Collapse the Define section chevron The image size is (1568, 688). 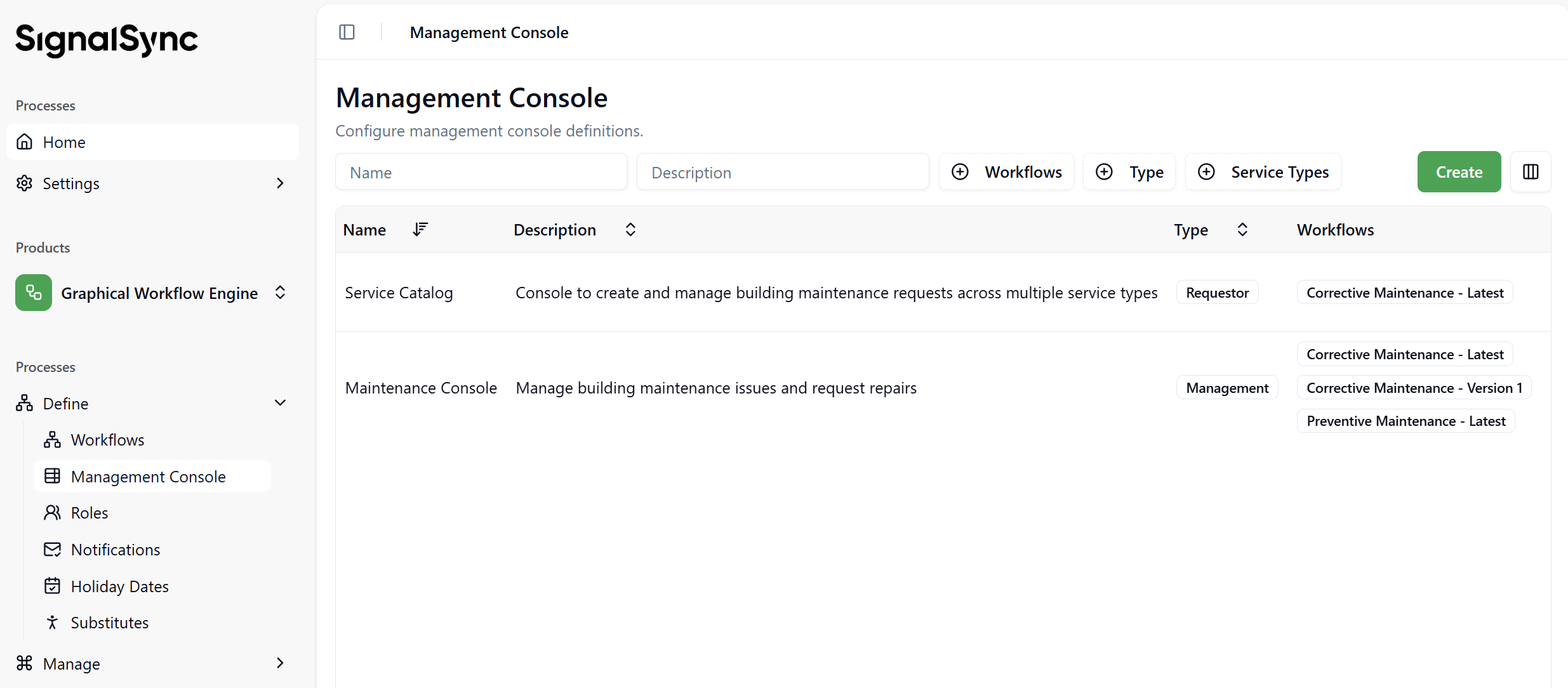(280, 403)
